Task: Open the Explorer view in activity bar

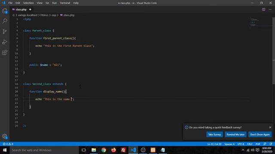Action: (x=5, y=11)
